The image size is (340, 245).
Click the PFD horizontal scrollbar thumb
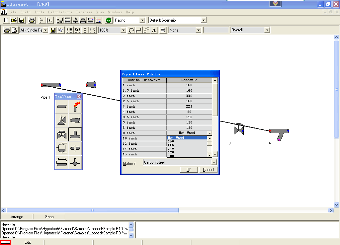(92, 210)
